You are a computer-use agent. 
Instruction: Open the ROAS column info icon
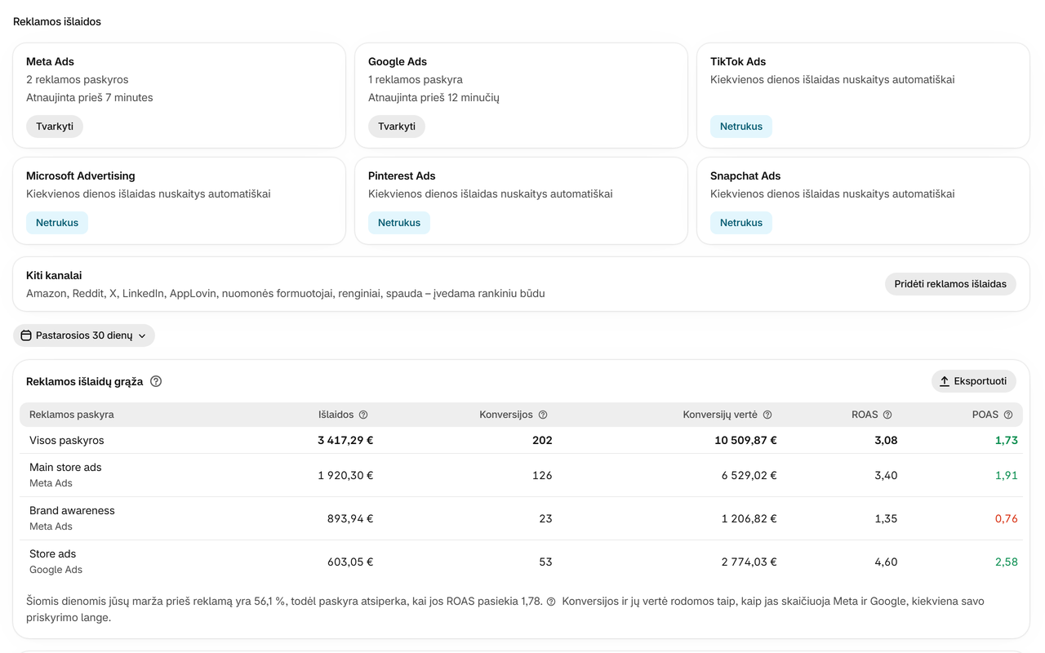point(887,415)
